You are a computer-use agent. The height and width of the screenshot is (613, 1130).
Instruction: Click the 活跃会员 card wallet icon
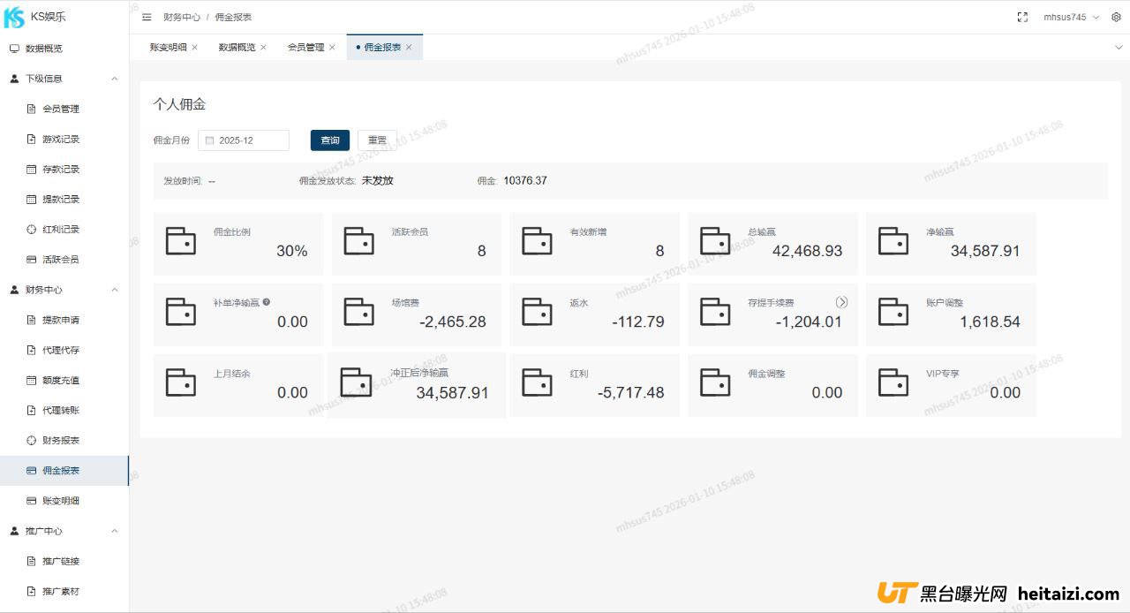[x=359, y=241]
